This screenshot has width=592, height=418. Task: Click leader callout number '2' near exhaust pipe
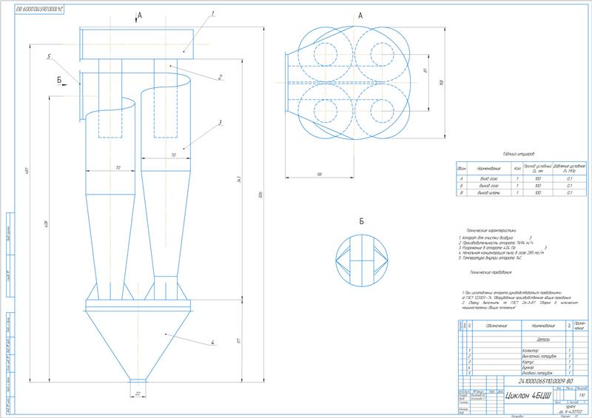(x=220, y=77)
